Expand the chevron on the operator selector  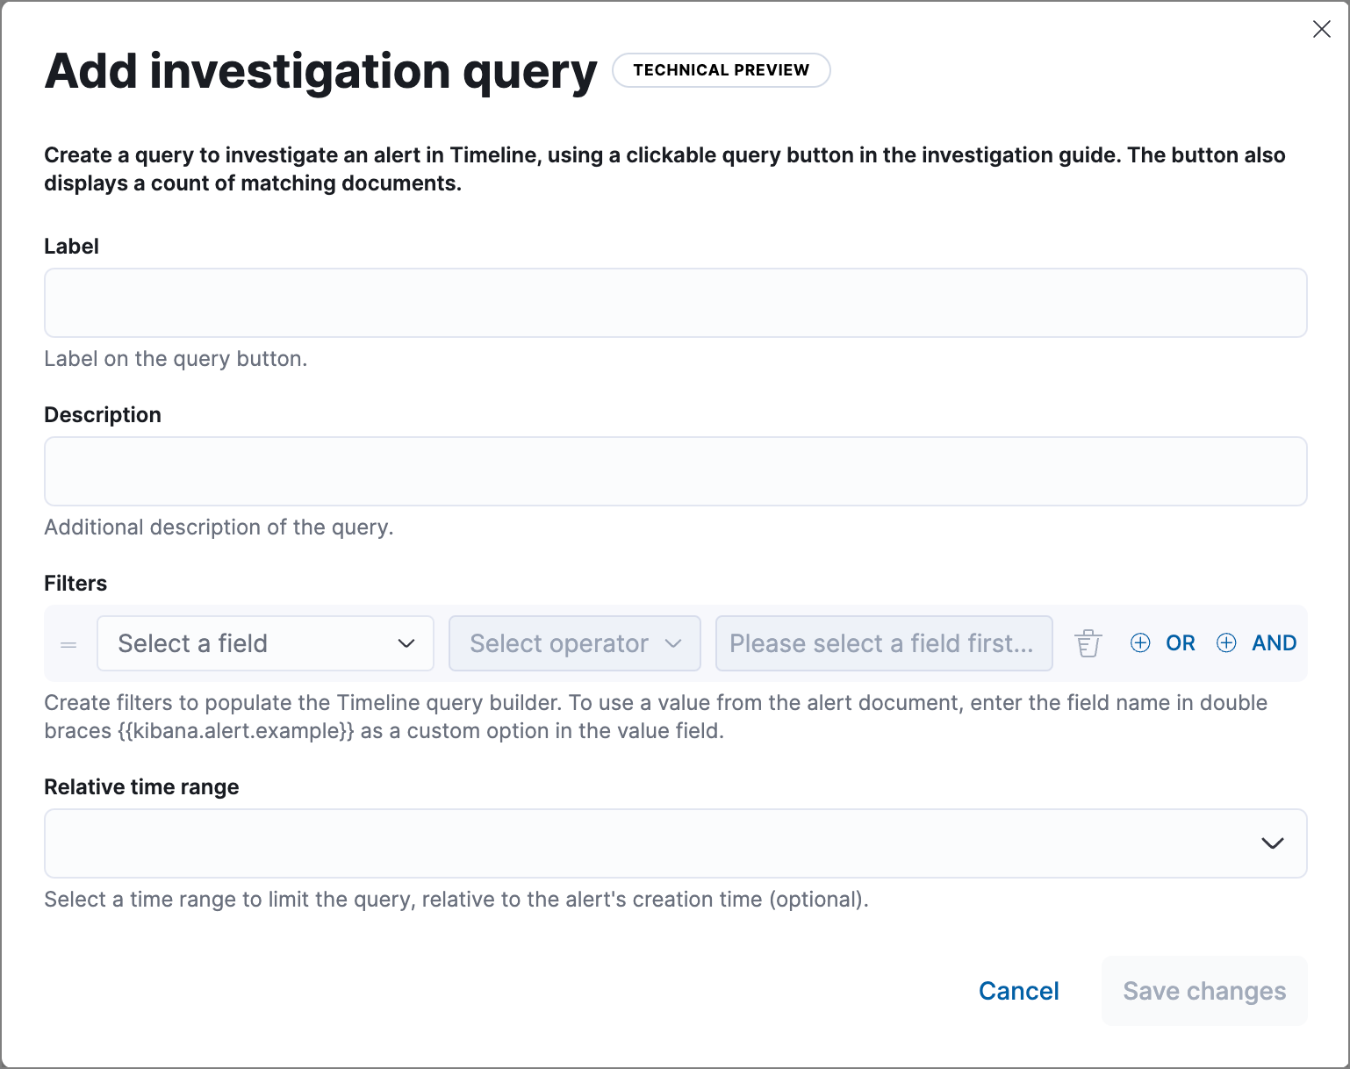[674, 643]
